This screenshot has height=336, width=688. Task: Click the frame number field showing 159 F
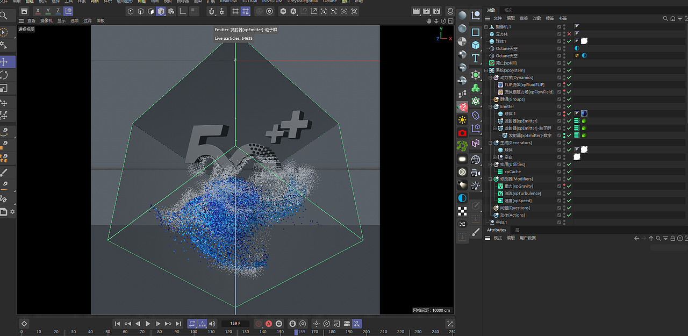[x=234, y=323]
